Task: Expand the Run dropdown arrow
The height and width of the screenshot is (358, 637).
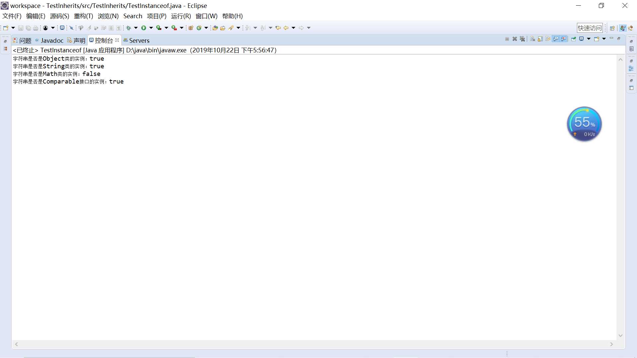Action: (x=151, y=28)
